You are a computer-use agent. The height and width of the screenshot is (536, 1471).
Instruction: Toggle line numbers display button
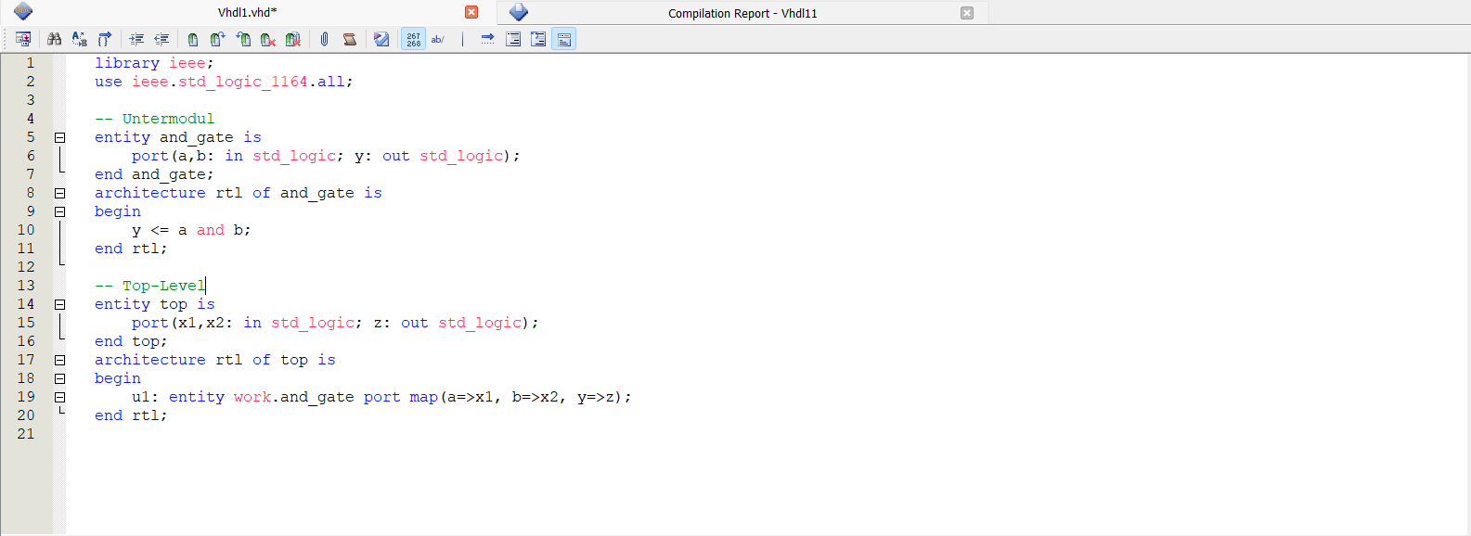[413, 39]
